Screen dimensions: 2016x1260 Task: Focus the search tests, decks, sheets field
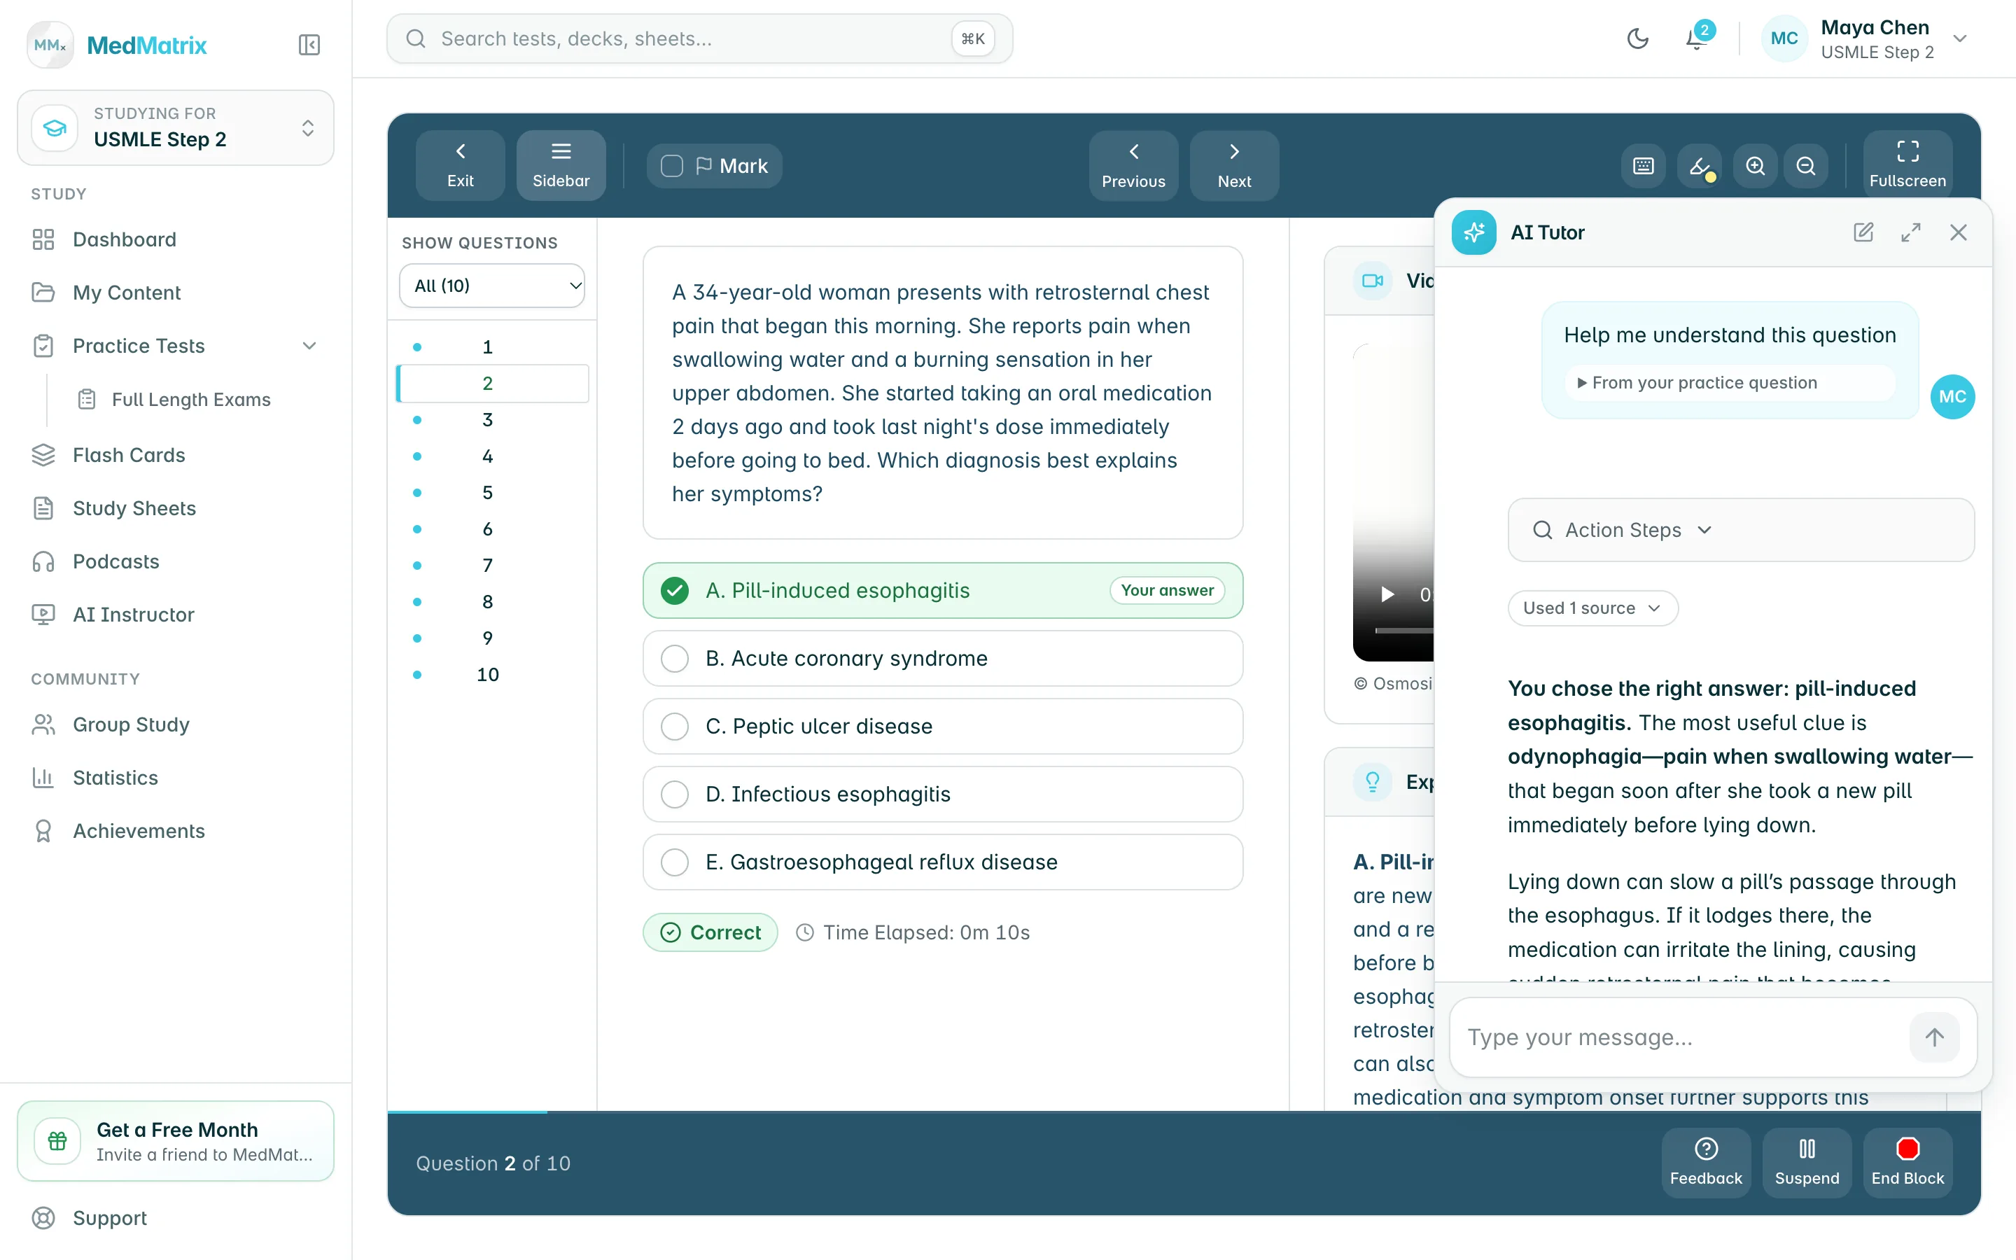(700, 38)
